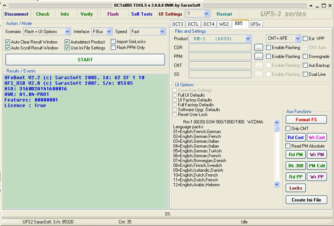Expand the CMT+APE dropdown
Viewport: 334px width, 226px height.
(298, 39)
